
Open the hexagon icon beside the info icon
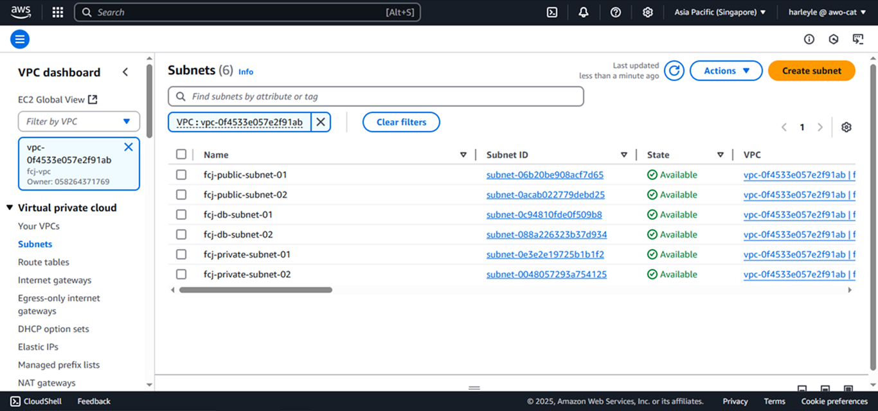tap(834, 39)
